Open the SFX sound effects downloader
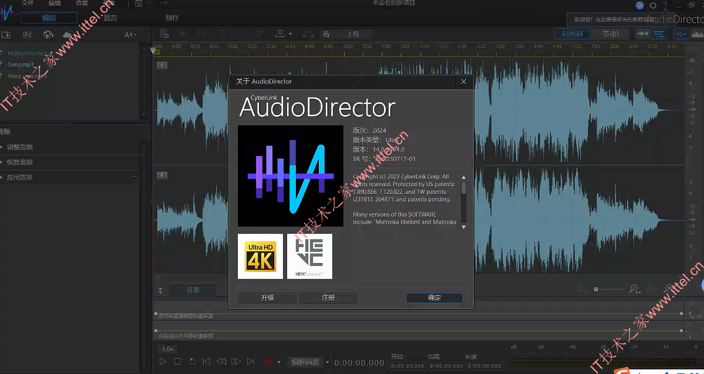This screenshot has height=374, width=704. pyautogui.click(x=28, y=35)
